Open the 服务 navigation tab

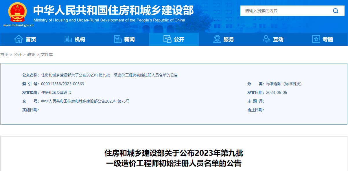coord(224,39)
